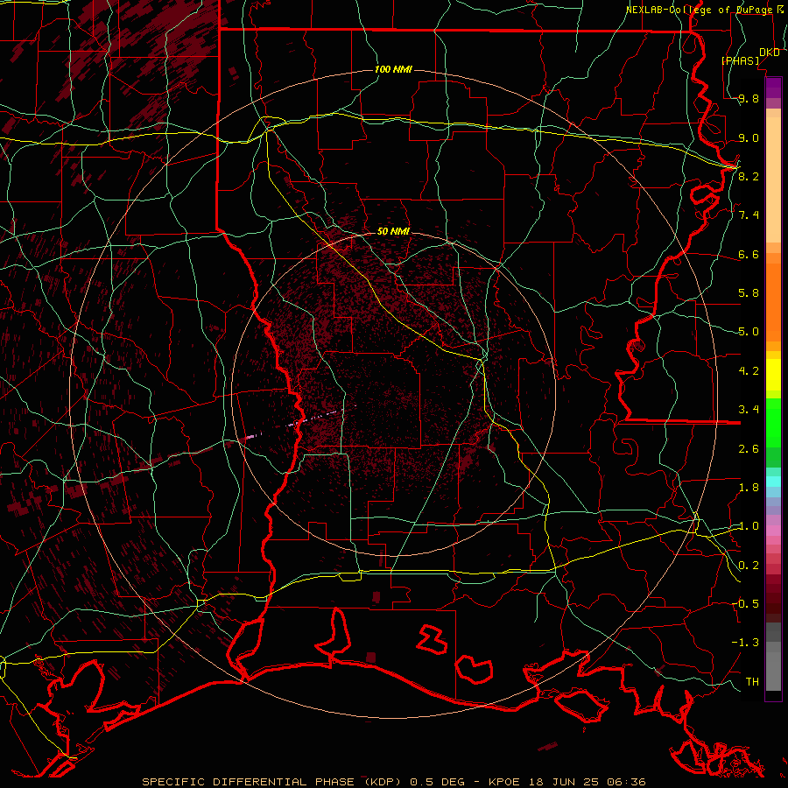
Task: Click SPECIFIC DIFFERENTIAL PHASE title text
Action: (249, 782)
